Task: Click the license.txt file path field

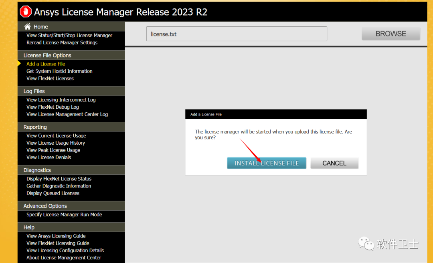Action: tap(237, 34)
